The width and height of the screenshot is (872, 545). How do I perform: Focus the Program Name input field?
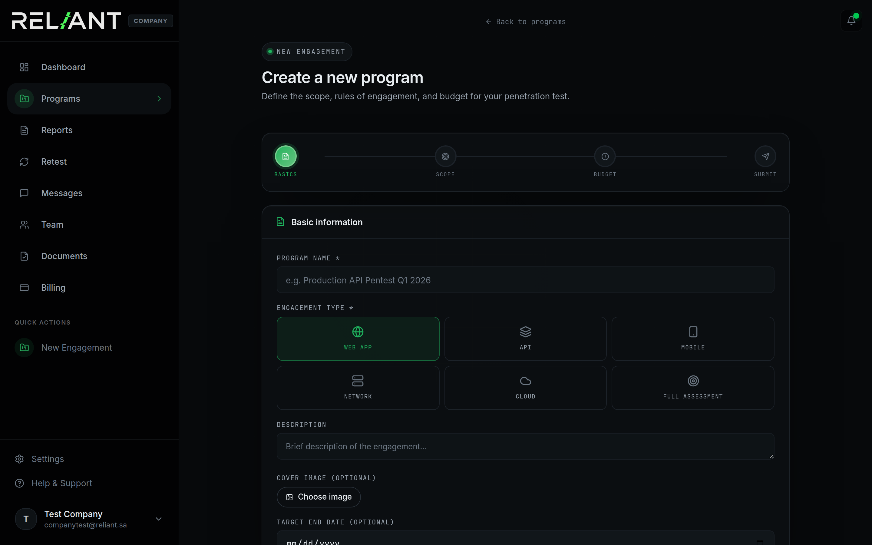(525, 280)
